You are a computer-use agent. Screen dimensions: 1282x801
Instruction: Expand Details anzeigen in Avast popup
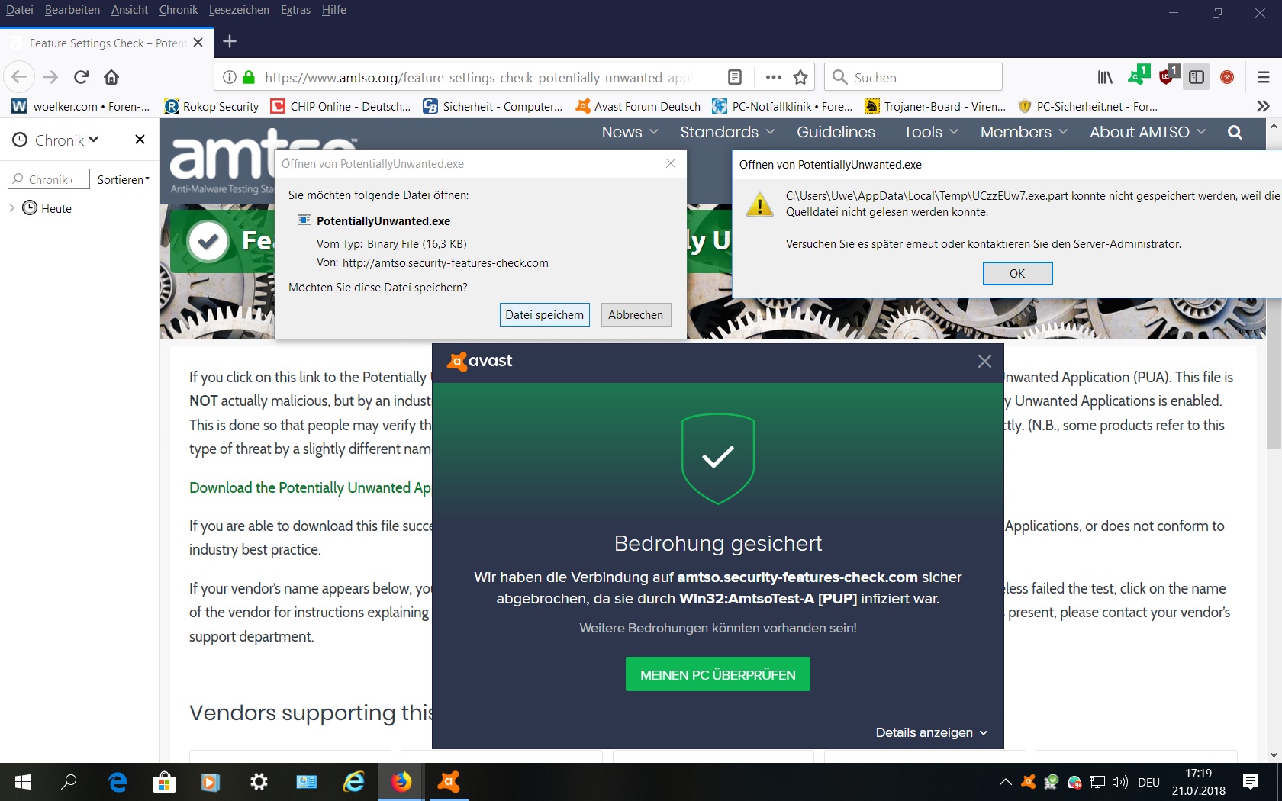pos(931,732)
